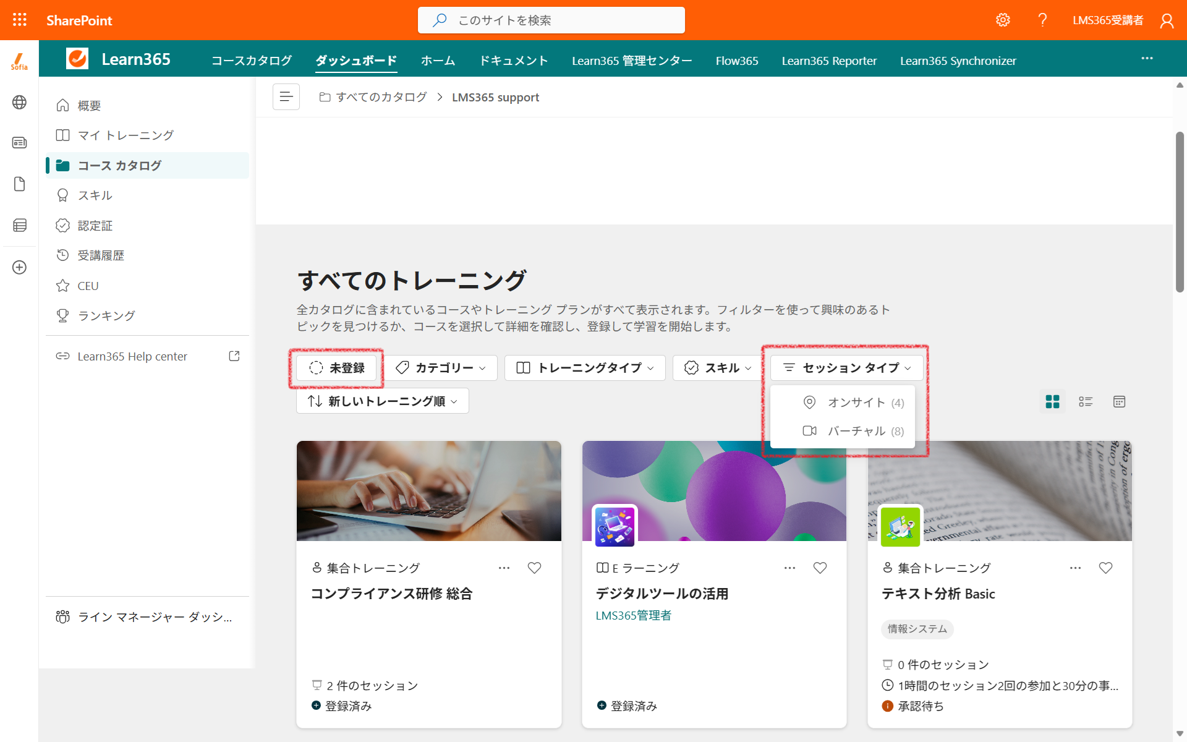The image size is (1187, 742).
Task: Open Flow365 navigation tab
Action: 737,61
